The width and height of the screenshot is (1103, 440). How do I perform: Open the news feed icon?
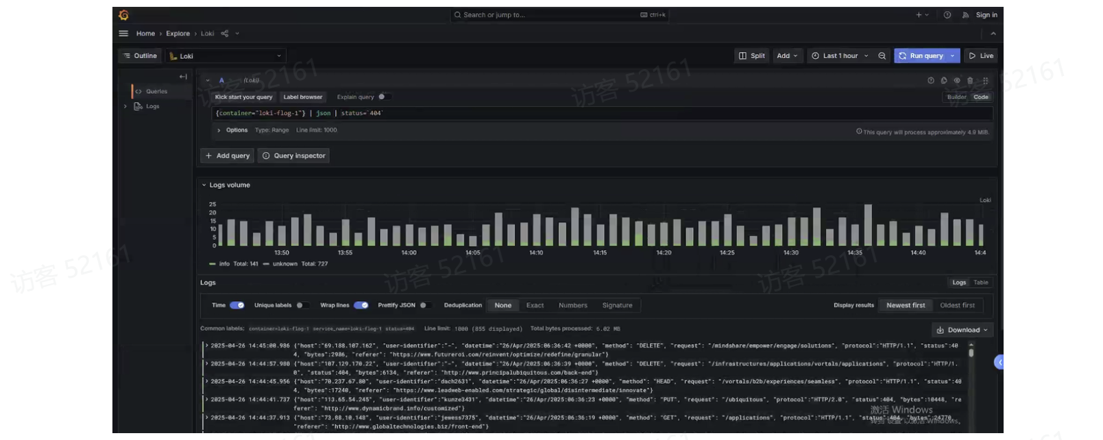click(x=965, y=15)
